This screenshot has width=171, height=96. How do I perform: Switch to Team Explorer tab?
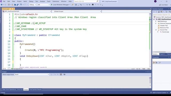[163, 54]
